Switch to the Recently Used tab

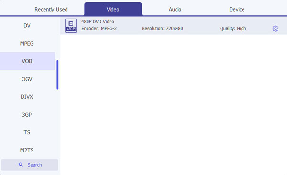click(51, 10)
